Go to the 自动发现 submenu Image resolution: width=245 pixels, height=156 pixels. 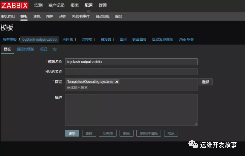click(102, 16)
